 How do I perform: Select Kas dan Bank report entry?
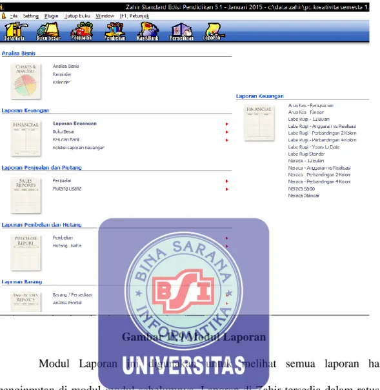click(66, 139)
